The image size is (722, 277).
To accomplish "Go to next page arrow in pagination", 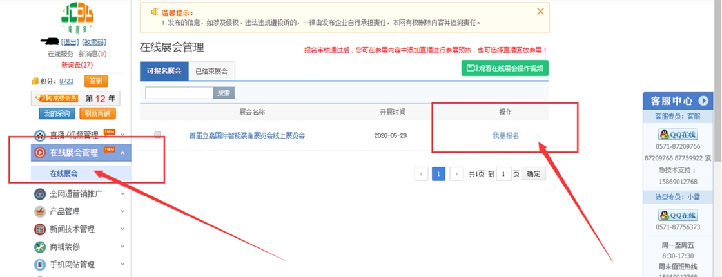I will coord(456,174).
